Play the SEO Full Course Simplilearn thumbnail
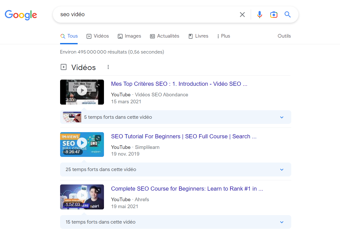This screenshot has height=229, width=340. tap(82, 145)
